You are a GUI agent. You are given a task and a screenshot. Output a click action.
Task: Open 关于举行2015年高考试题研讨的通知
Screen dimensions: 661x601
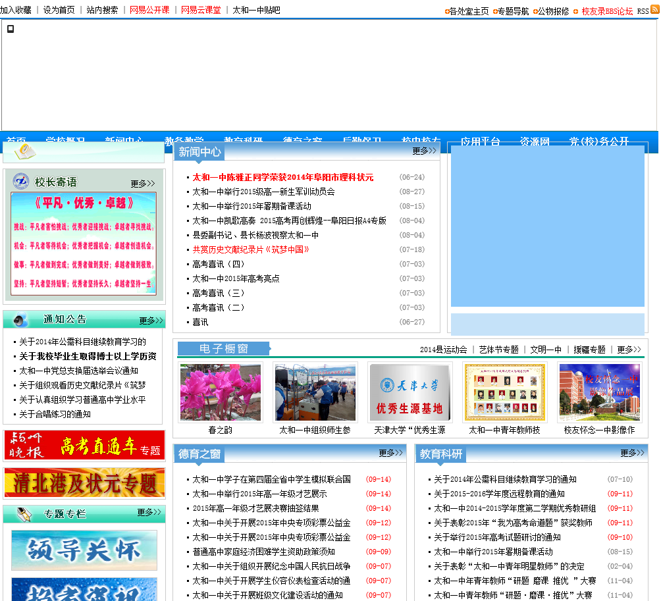(498, 537)
